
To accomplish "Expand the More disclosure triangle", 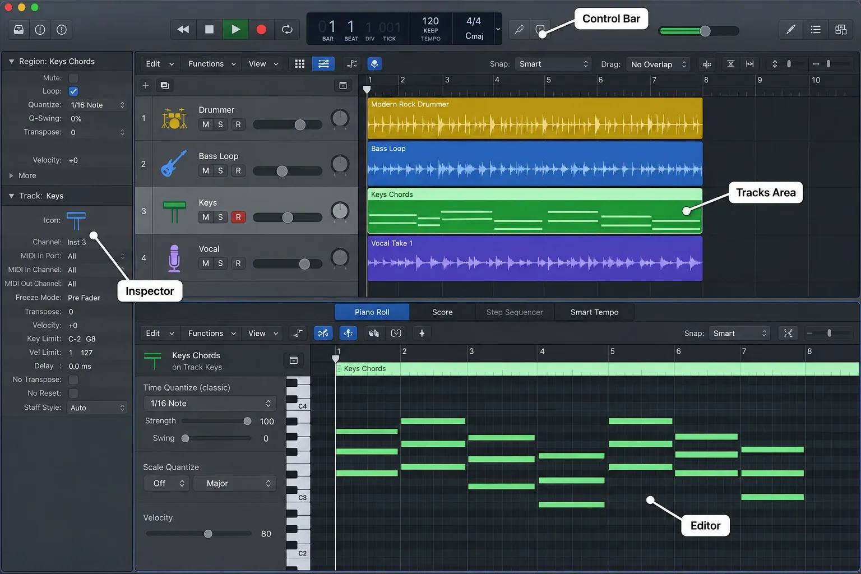I will click(x=11, y=176).
